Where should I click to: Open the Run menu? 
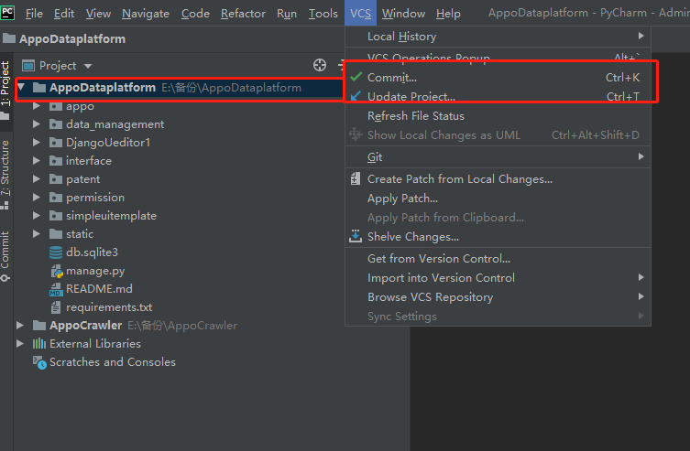[287, 14]
